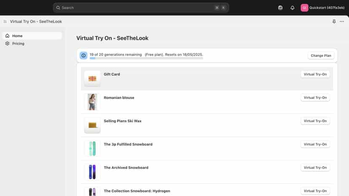This screenshot has width=349, height=196.
Task: Launch Virtual Try-On for The Archived Snowboard
Action: click(315, 167)
